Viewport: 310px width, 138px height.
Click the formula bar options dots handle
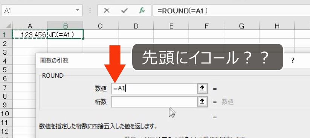[x=90, y=10]
